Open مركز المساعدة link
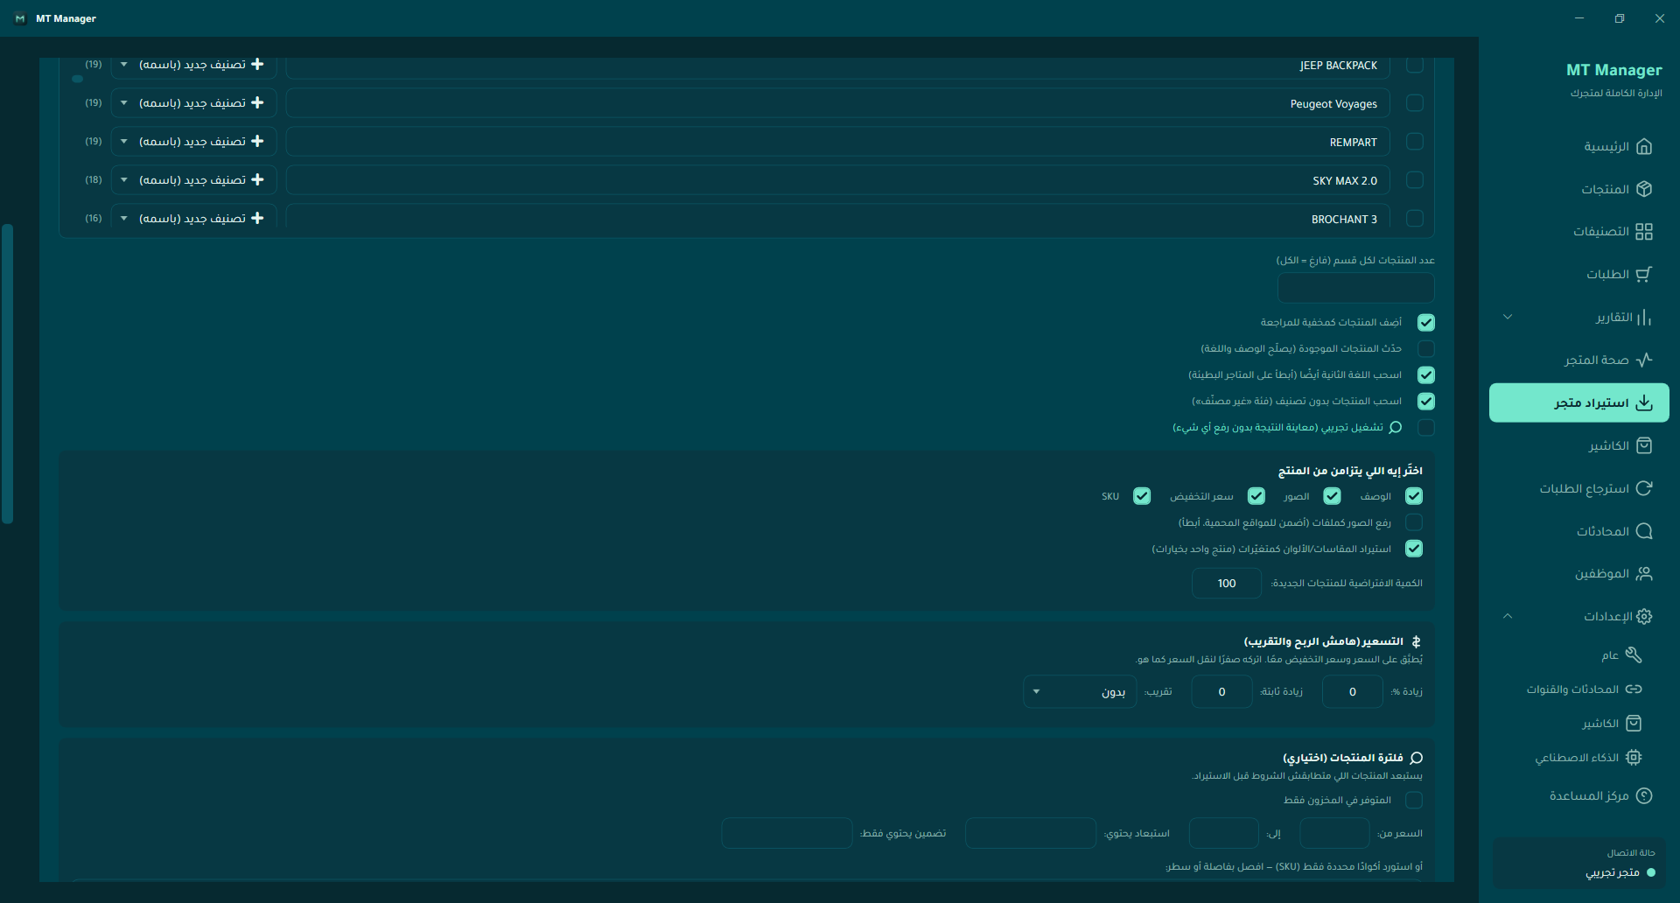The image size is (1680, 903). click(x=1579, y=795)
